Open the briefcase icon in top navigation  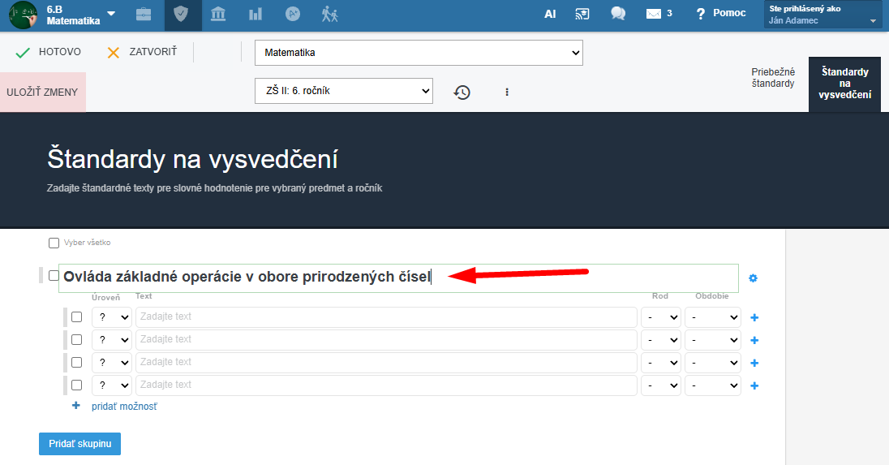[144, 14]
